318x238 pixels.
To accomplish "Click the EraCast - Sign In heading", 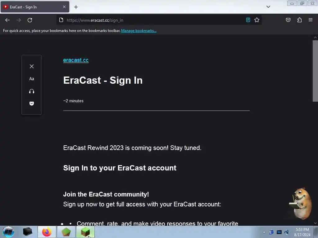I will pos(103,80).
